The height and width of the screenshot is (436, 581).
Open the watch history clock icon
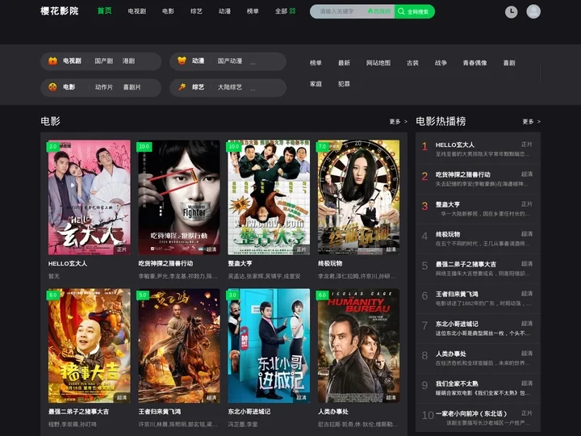(511, 11)
